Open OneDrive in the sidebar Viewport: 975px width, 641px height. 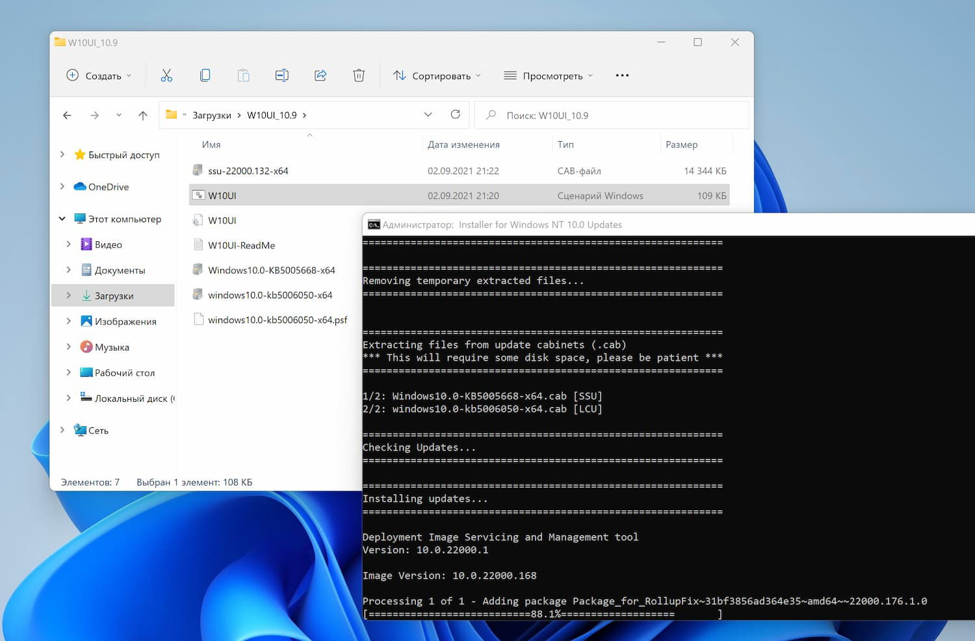[108, 187]
